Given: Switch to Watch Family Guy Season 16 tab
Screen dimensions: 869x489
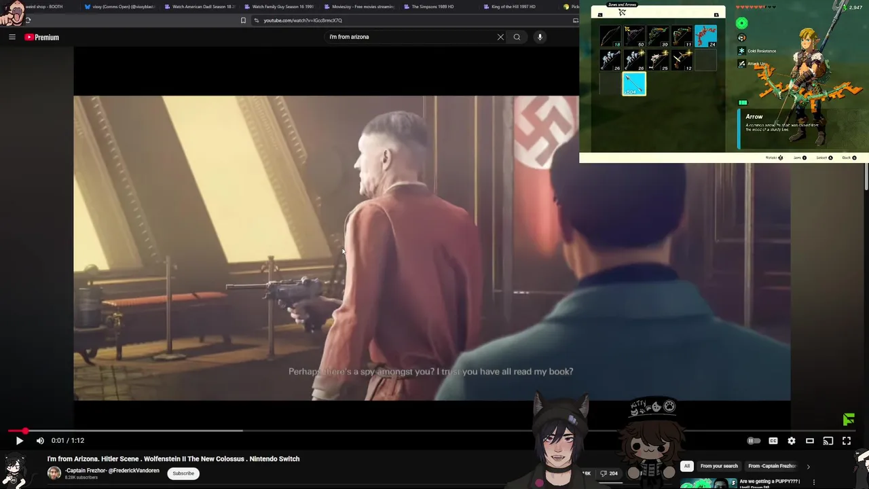Looking at the screenshot, I should pyautogui.click(x=279, y=7).
